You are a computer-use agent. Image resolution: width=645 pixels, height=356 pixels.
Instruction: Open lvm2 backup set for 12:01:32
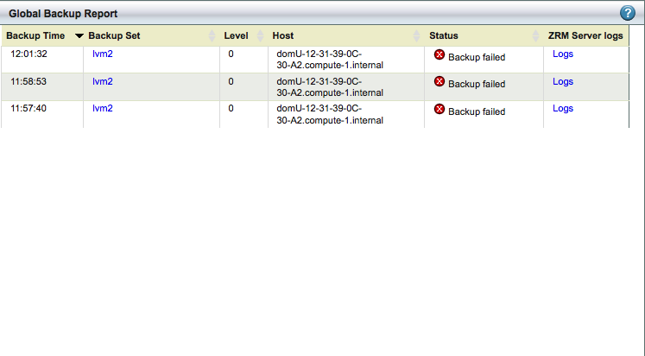(x=103, y=54)
